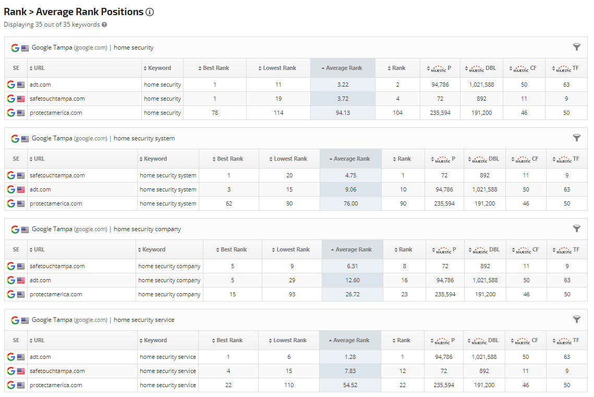Sort home security table by Majestic DBL
This screenshot has height=397, width=594.
pyautogui.click(x=482, y=68)
